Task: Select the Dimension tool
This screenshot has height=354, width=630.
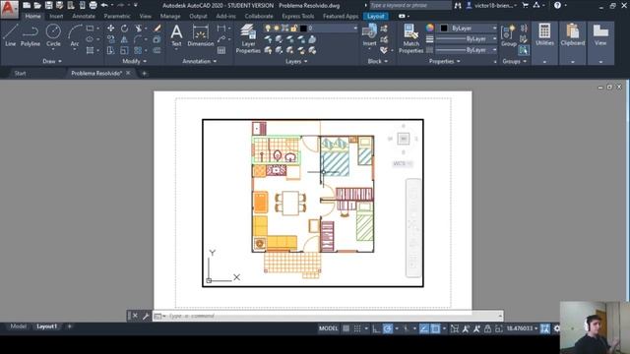Action: 201,35
